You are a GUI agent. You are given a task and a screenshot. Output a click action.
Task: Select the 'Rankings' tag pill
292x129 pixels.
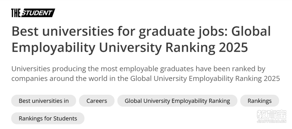260,101
